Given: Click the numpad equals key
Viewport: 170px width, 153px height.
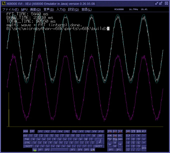Looking at the screenshot, I should click(144, 143).
